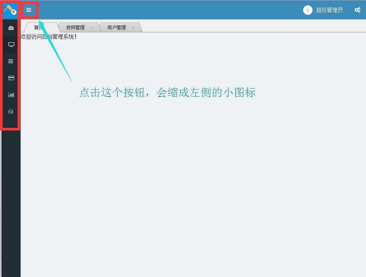Open the settings gears icon
The image size is (366, 277).
[357, 10]
